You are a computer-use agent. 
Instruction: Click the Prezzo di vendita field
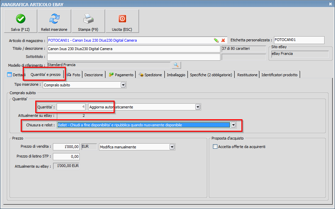[x=66, y=147]
